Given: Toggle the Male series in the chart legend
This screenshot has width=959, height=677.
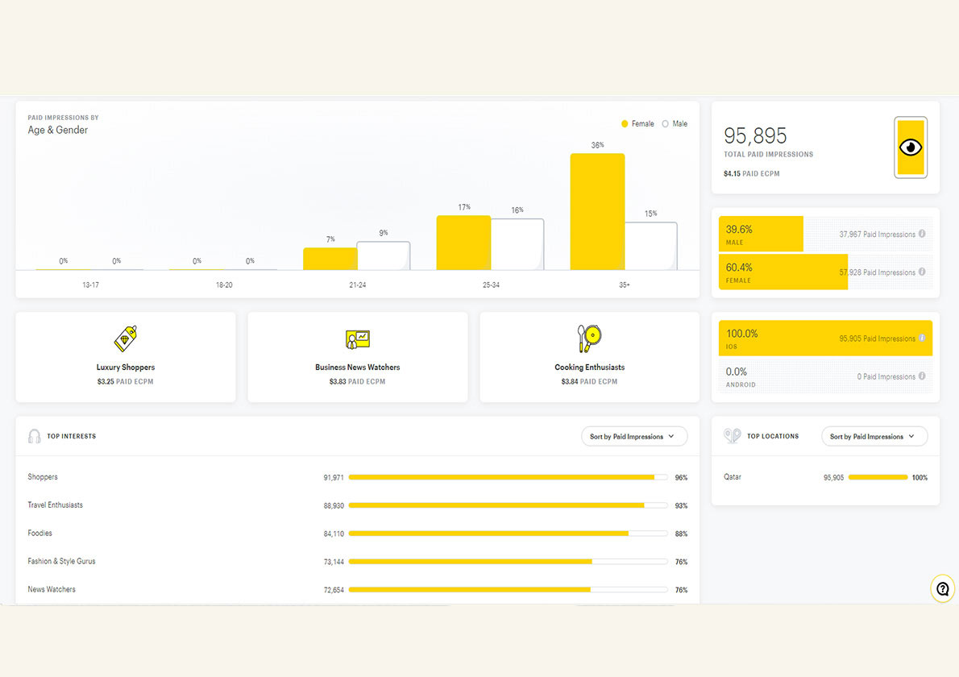Looking at the screenshot, I should coord(675,123).
